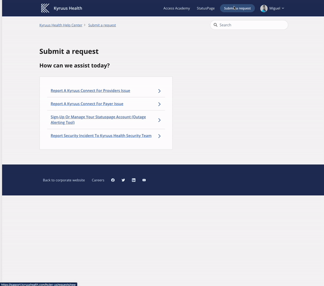This screenshot has width=324, height=286.
Task: Expand the Miguel user menu chevron
Action: pyautogui.click(x=283, y=8)
